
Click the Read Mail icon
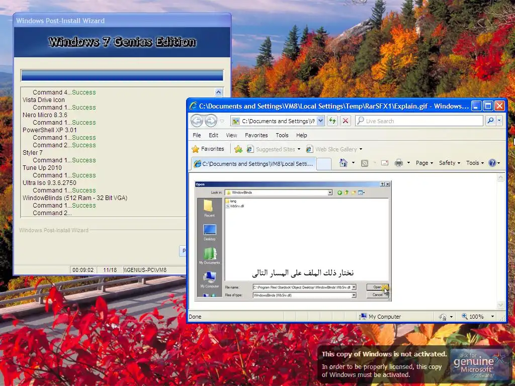tap(385, 163)
